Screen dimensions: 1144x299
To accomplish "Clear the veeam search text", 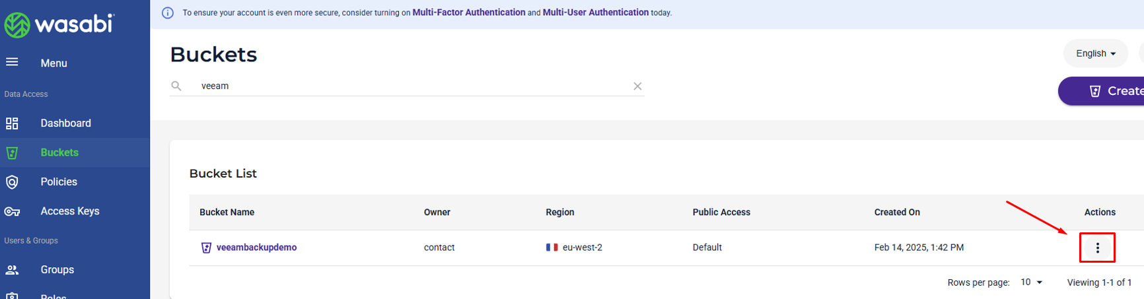I will [637, 86].
